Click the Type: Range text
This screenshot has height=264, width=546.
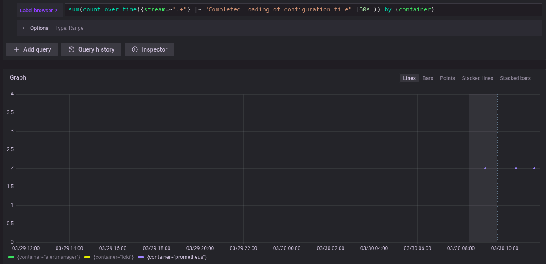click(x=69, y=28)
